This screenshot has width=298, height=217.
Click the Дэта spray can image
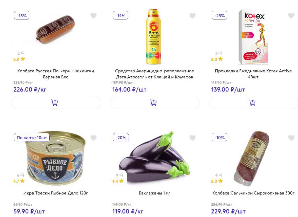click(153, 37)
